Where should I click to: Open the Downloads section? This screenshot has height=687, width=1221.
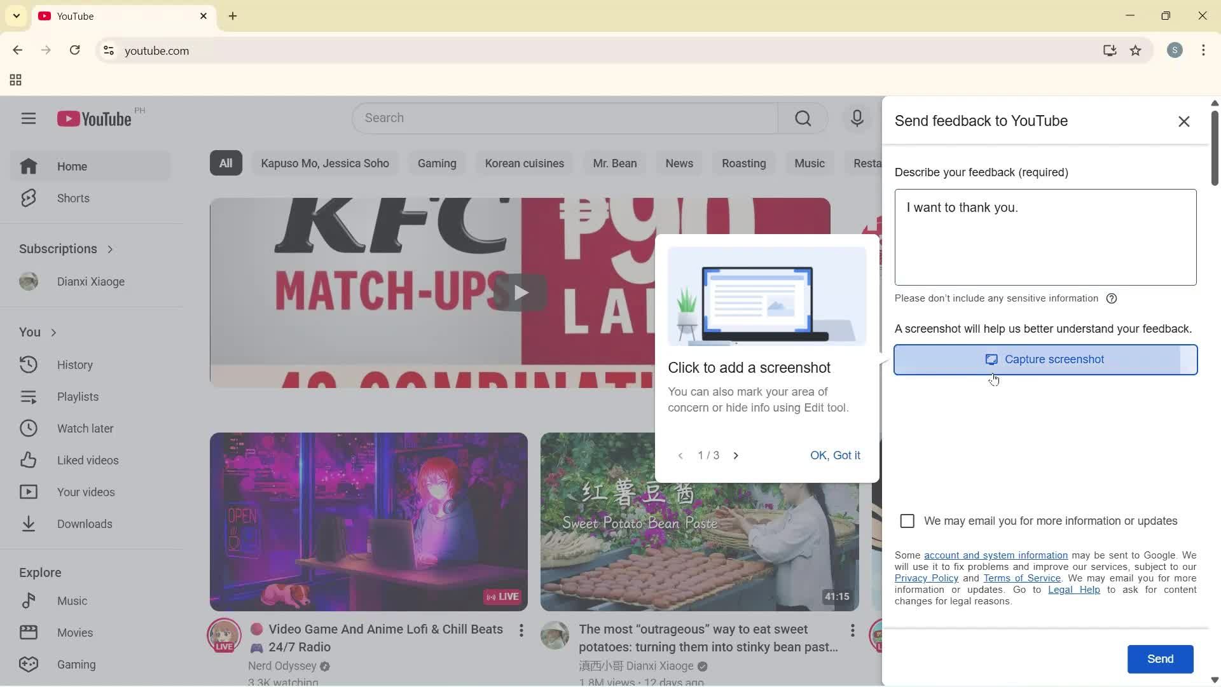pos(85,524)
